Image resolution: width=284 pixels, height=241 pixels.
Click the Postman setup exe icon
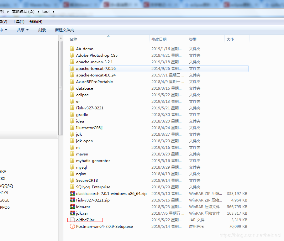[x=72, y=226]
